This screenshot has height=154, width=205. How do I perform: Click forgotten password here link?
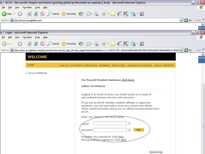pyautogui.click(x=121, y=137)
